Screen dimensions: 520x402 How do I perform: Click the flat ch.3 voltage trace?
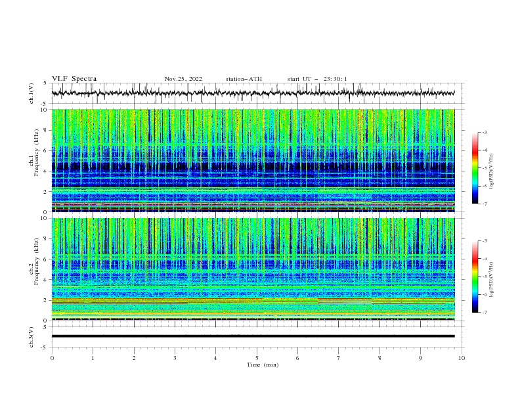pos(253,336)
